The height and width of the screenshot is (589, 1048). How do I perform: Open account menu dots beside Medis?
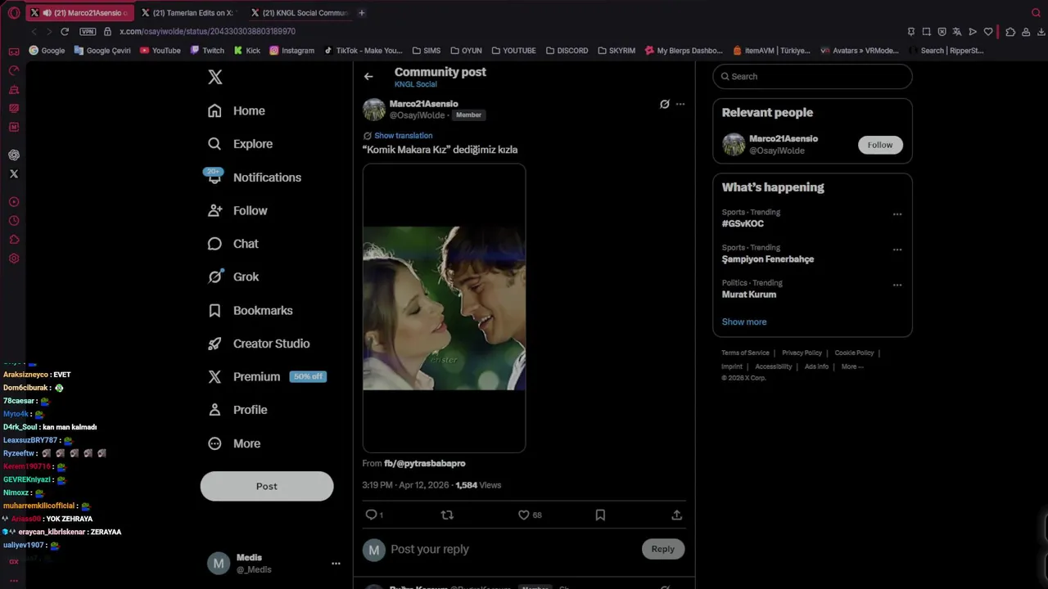(336, 564)
